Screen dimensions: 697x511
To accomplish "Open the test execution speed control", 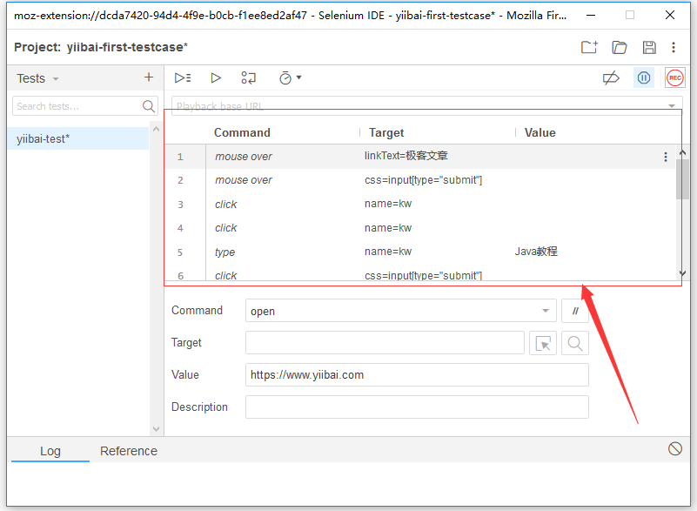I will click(290, 78).
